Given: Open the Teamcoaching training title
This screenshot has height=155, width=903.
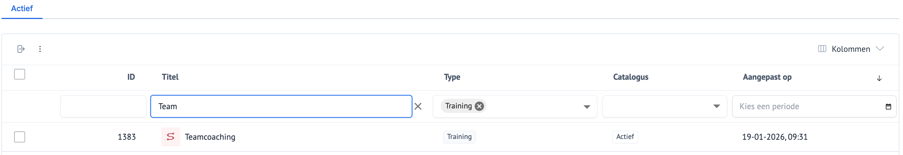Looking at the screenshot, I should 210,137.
